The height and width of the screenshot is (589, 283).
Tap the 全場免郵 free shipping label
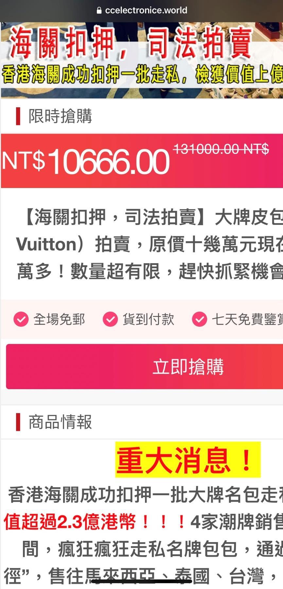(x=59, y=319)
